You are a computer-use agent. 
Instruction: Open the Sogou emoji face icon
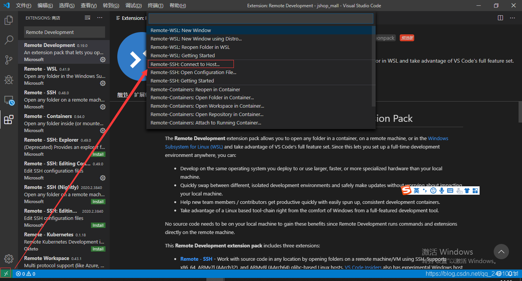coord(433,190)
